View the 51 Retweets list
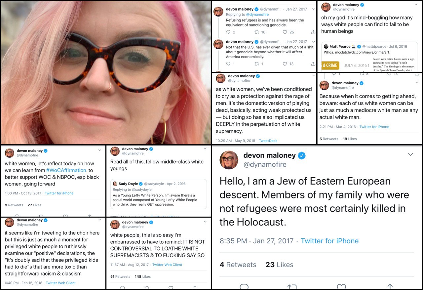 point(120,276)
